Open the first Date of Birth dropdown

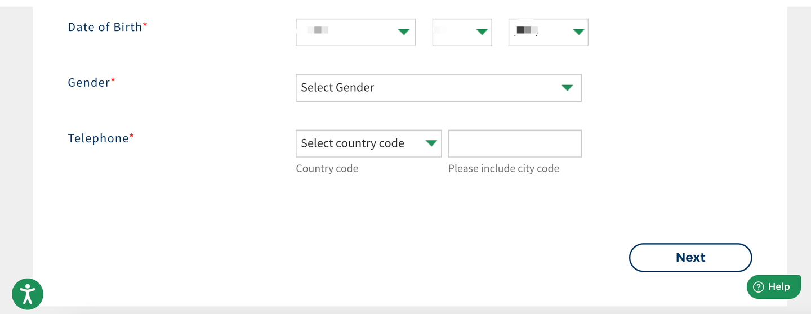click(x=349, y=32)
